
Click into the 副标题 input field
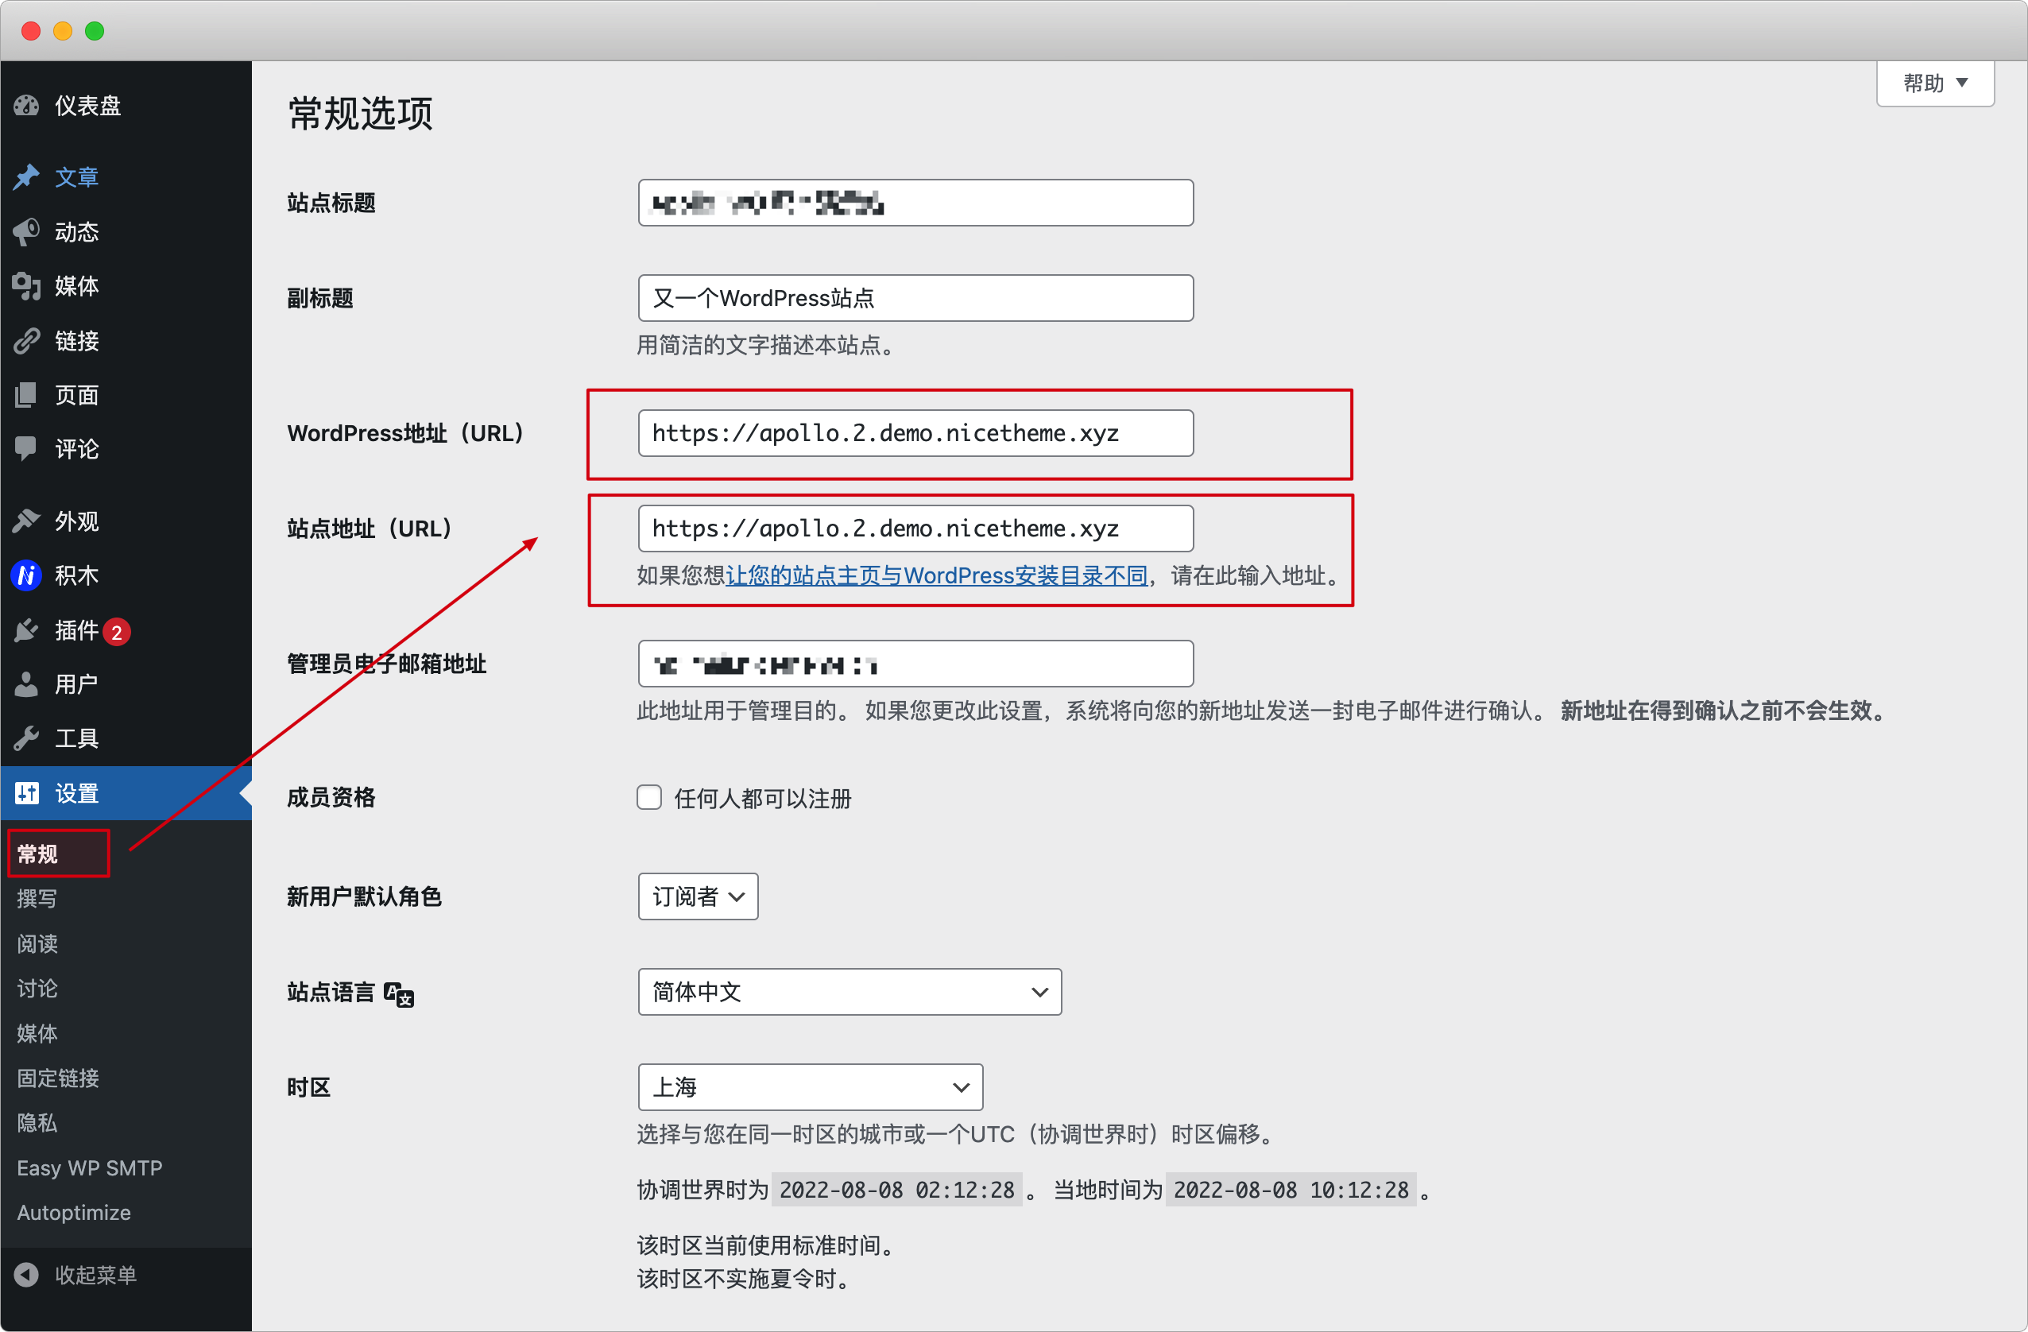point(916,298)
